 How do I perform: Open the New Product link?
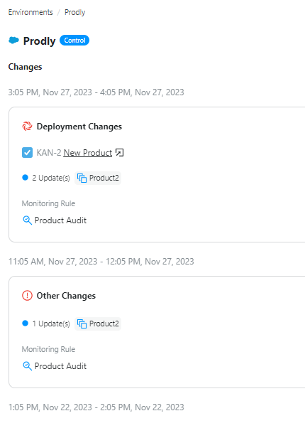tap(88, 153)
